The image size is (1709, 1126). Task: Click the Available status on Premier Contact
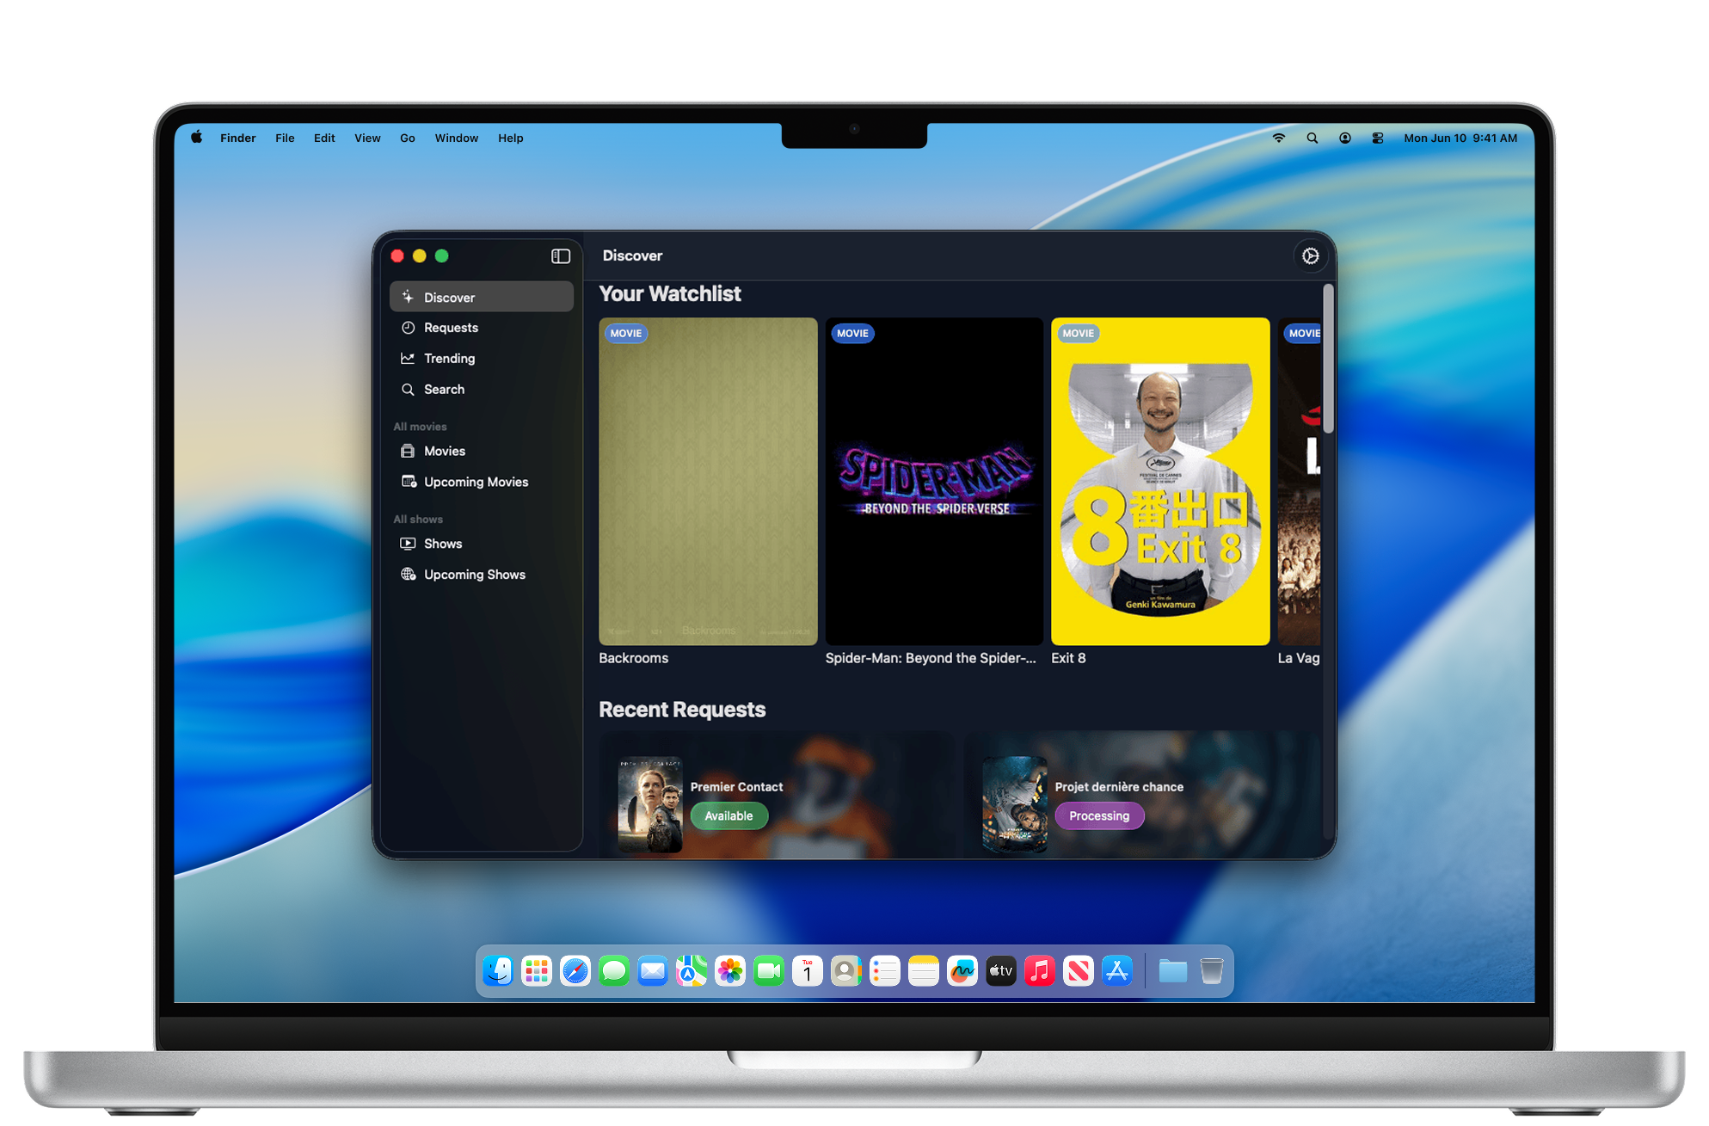coord(728,816)
